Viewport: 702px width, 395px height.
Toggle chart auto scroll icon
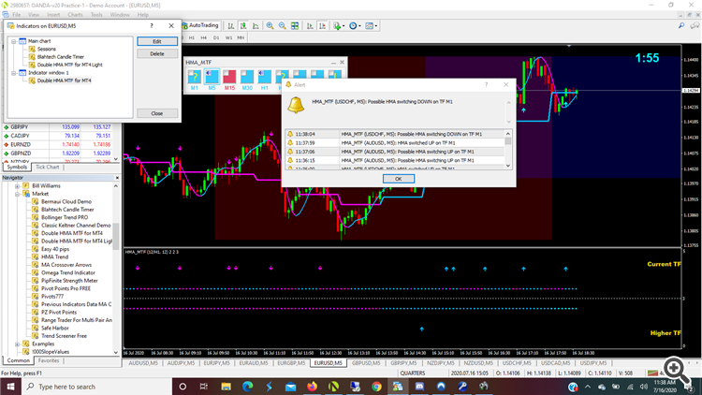[310, 26]
